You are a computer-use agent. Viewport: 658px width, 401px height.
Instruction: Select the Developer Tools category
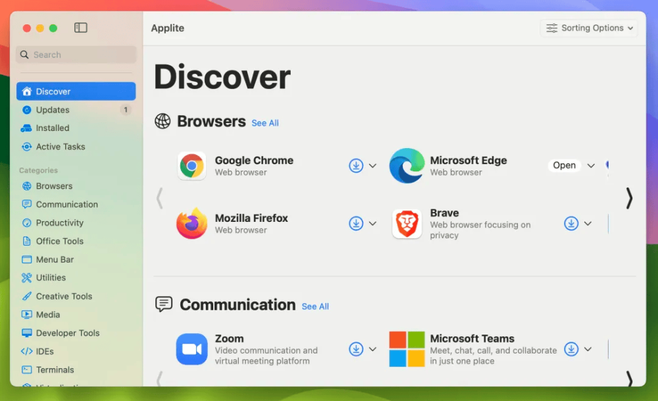coord(76,333)
